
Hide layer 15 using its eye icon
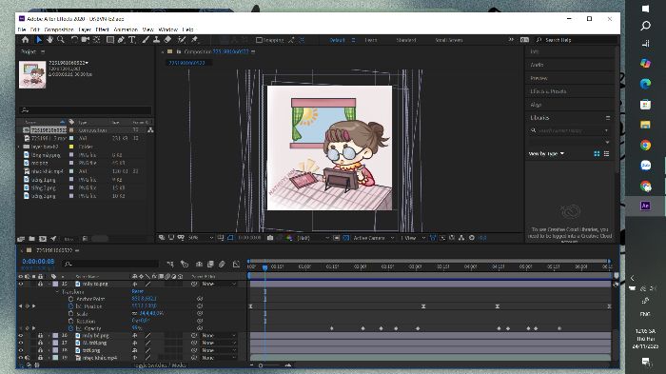tap(20, 284)
